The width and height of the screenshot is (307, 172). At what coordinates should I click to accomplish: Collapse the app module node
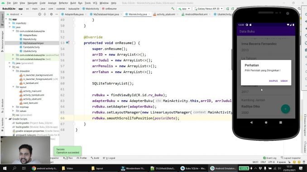[6, 19]
